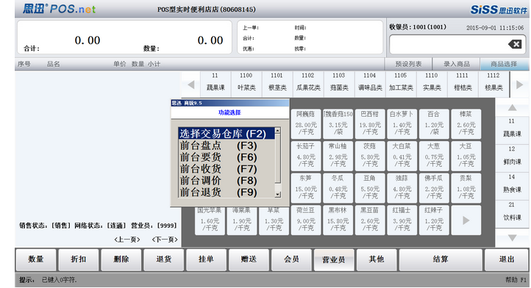Add product 白水萝卜 1.40元
This screenshot has height=288, width=531.
point(402,124)
